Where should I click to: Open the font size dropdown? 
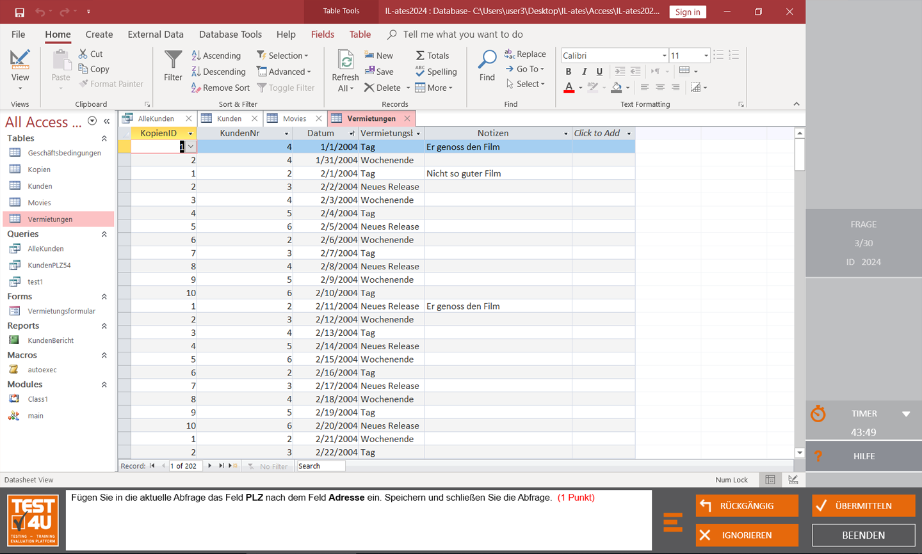coord(706,56)
